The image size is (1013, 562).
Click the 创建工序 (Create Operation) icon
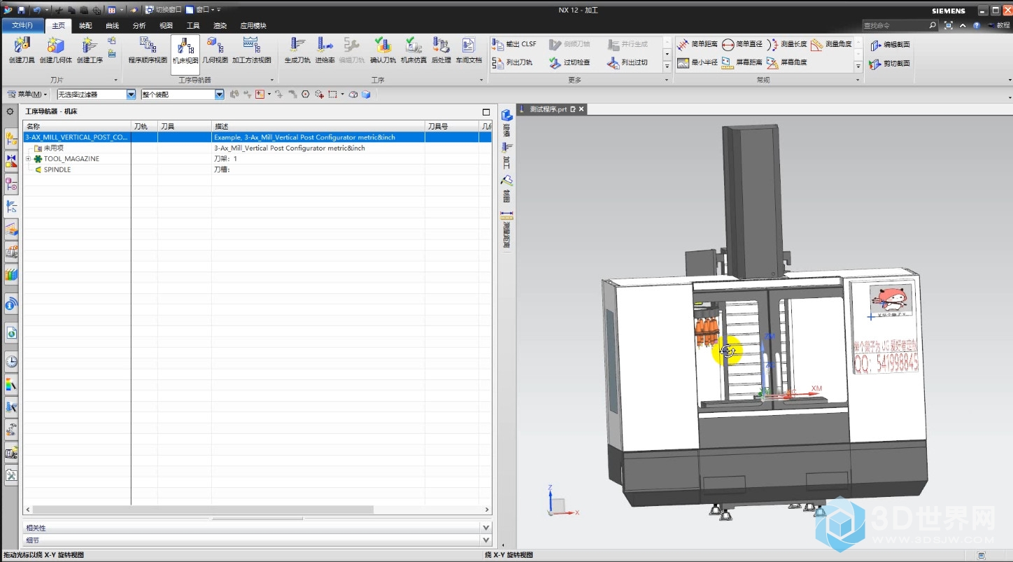coord(90,51)
